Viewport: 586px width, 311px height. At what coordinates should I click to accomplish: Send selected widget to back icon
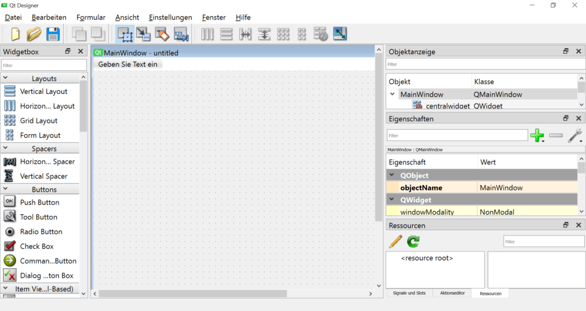click(x=79, y=34)
